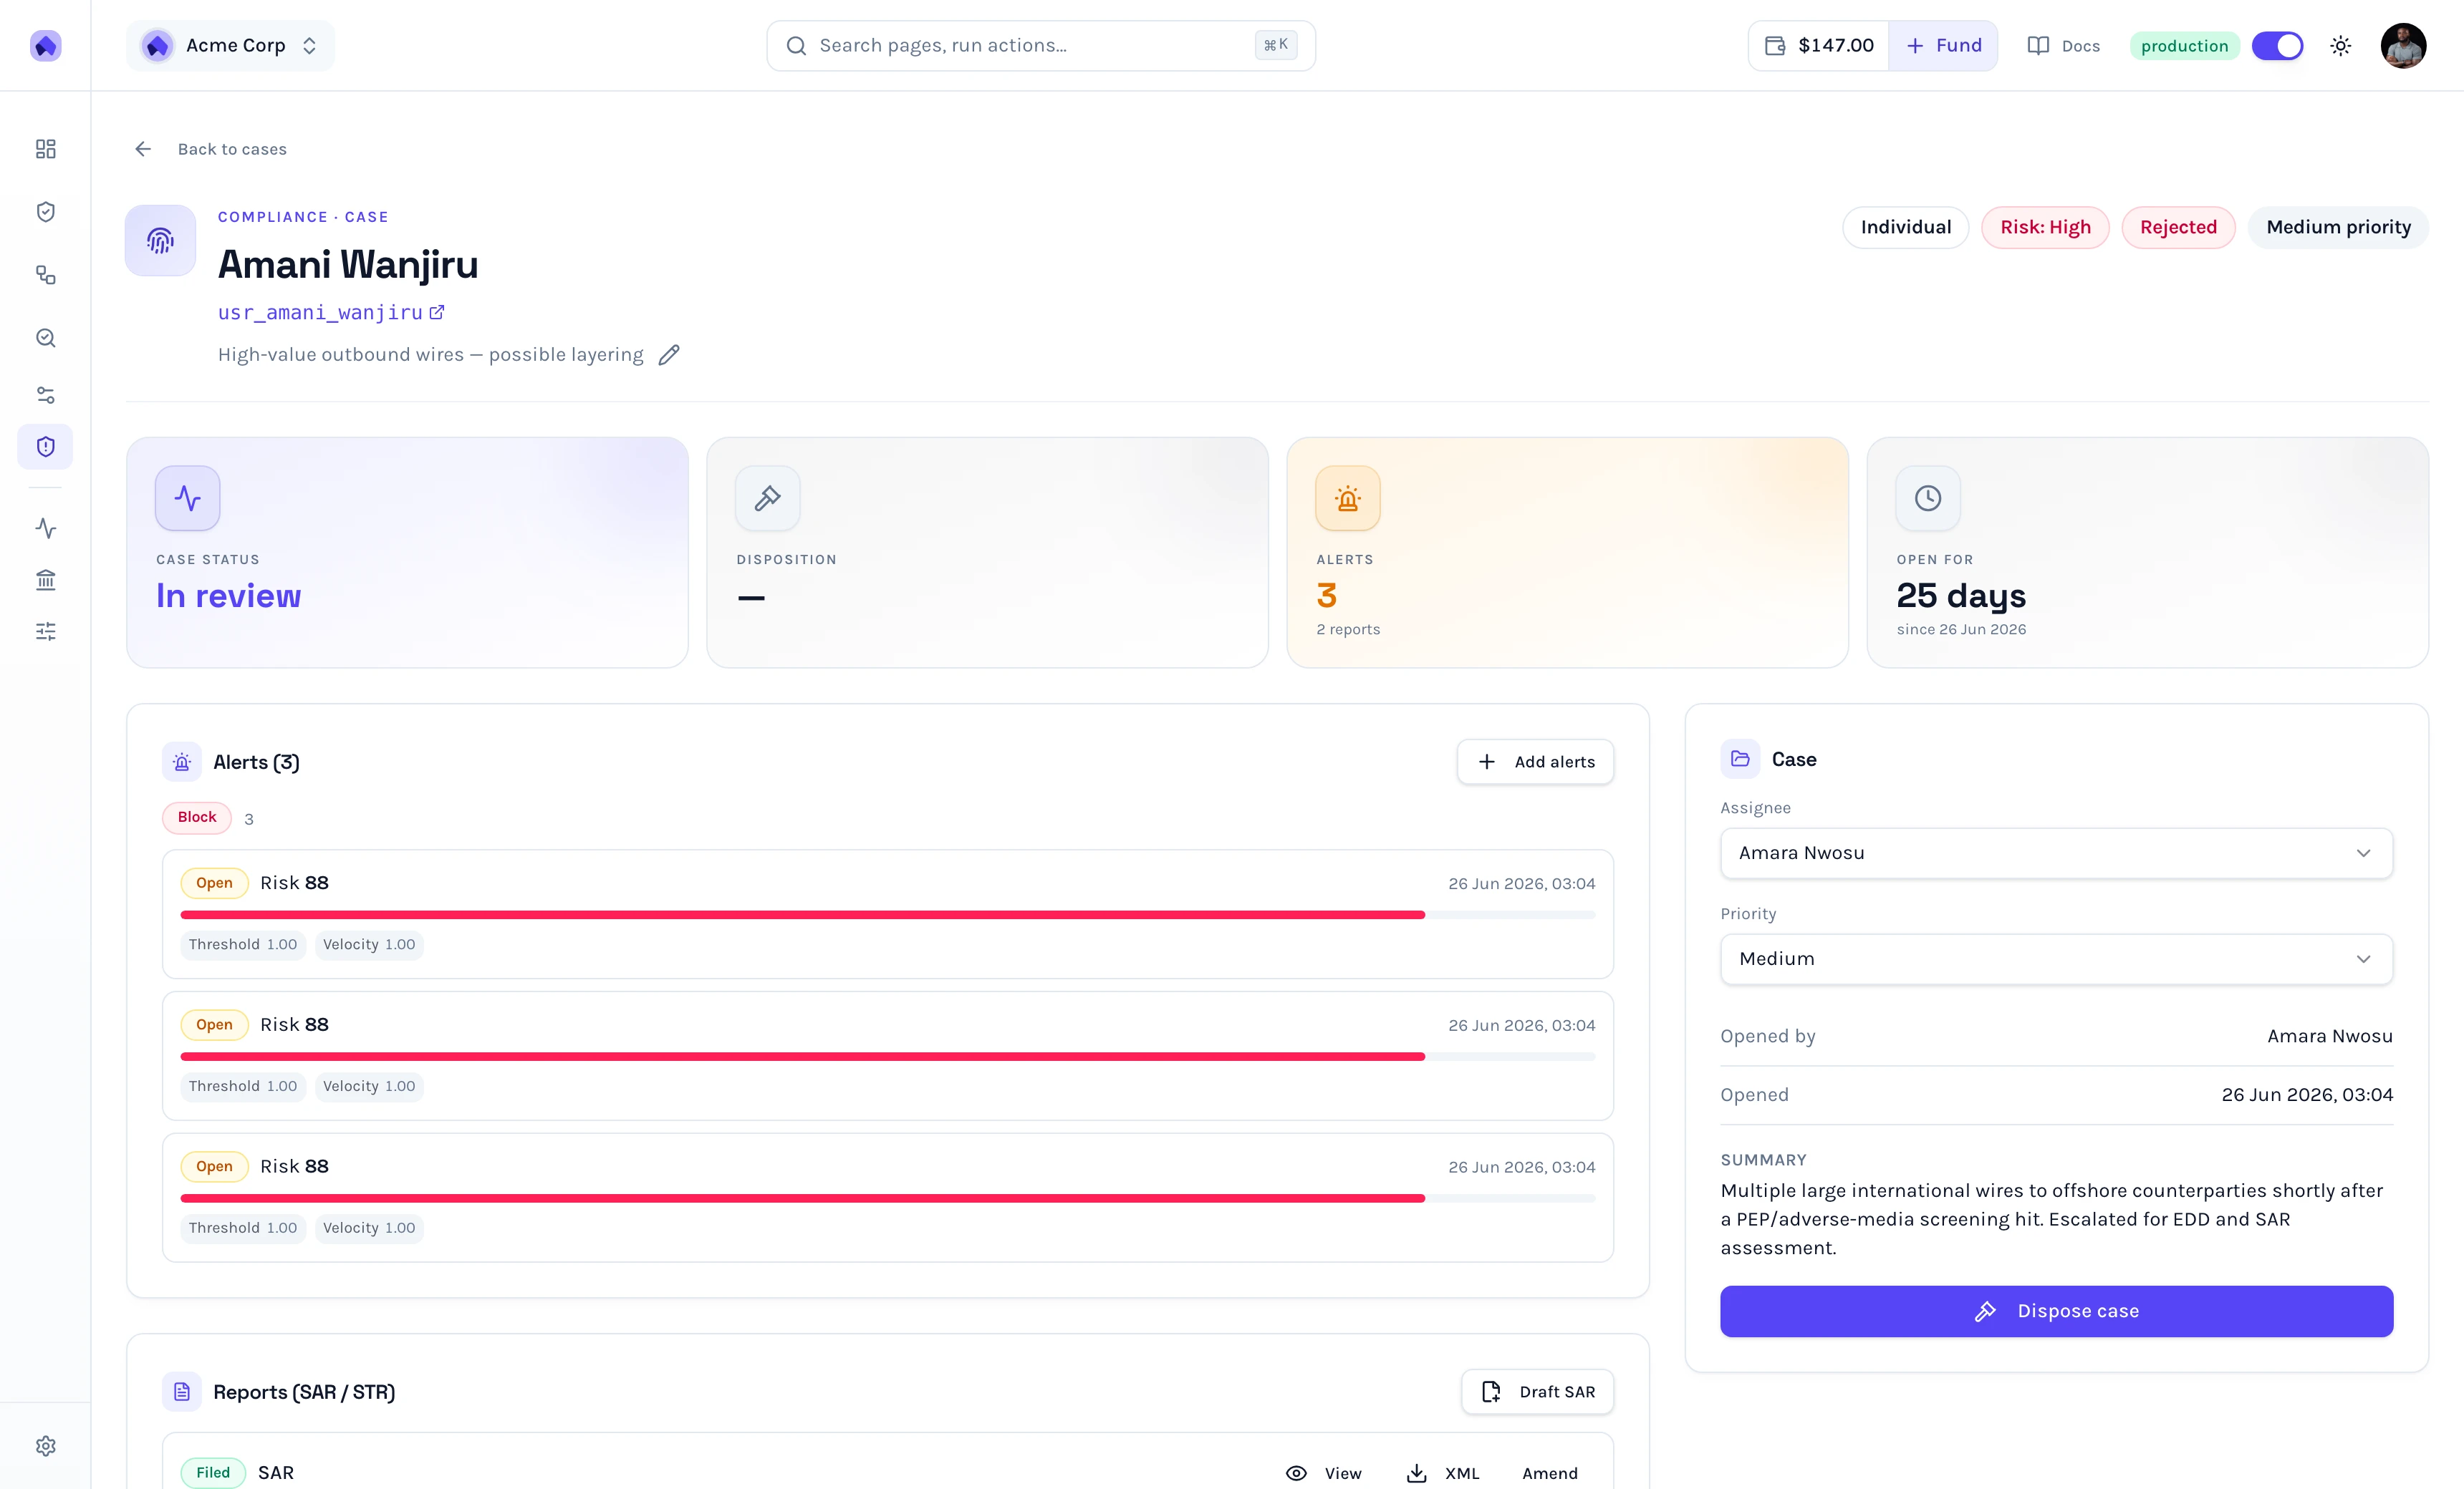Click the Block filter chip
This screenshot has width=2464, height=1489.
[197, 818]
